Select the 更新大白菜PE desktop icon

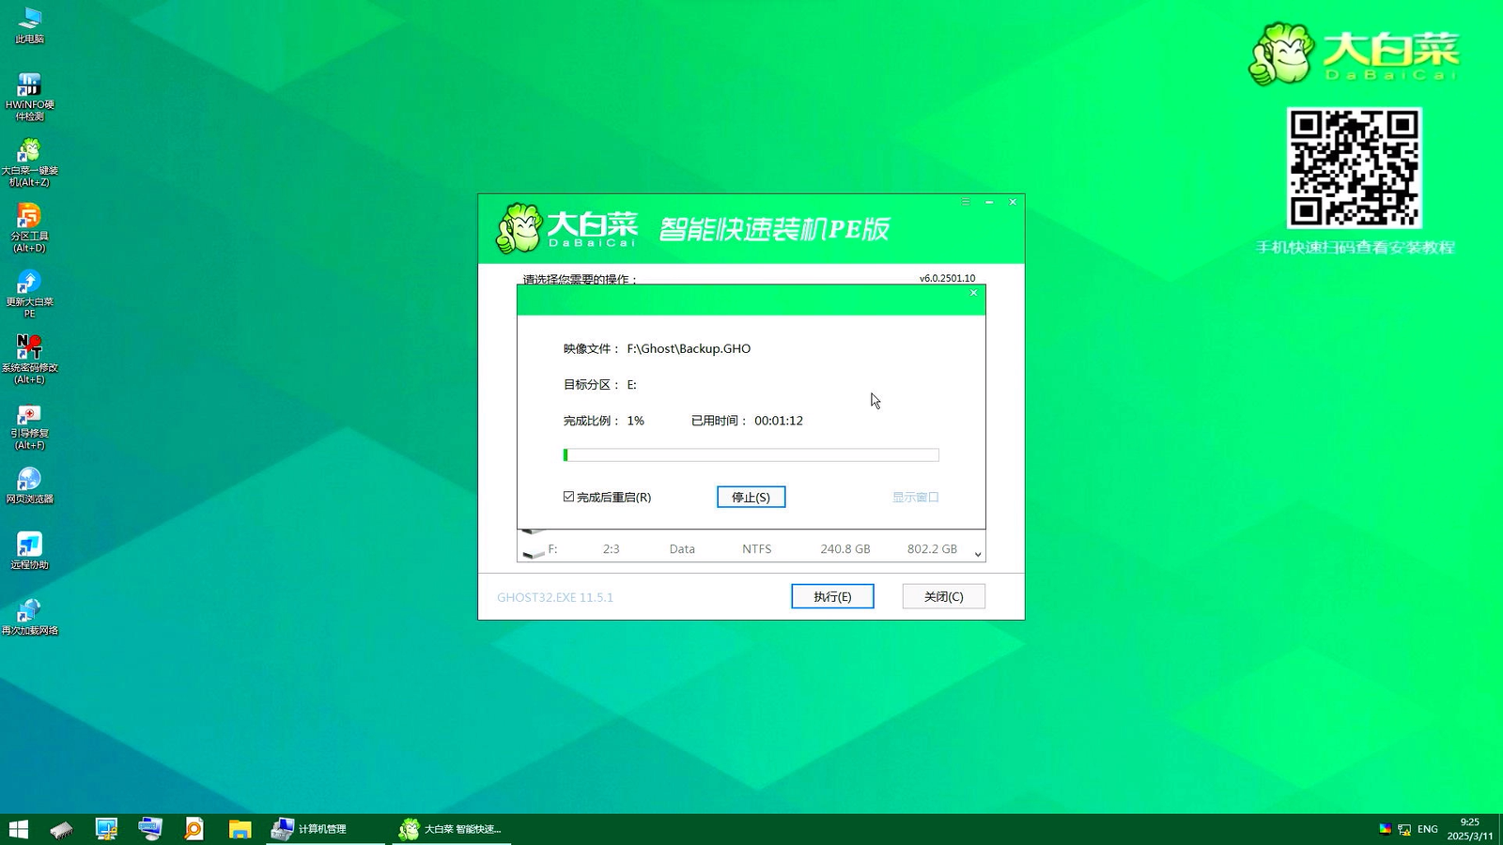tap(29, 294)
